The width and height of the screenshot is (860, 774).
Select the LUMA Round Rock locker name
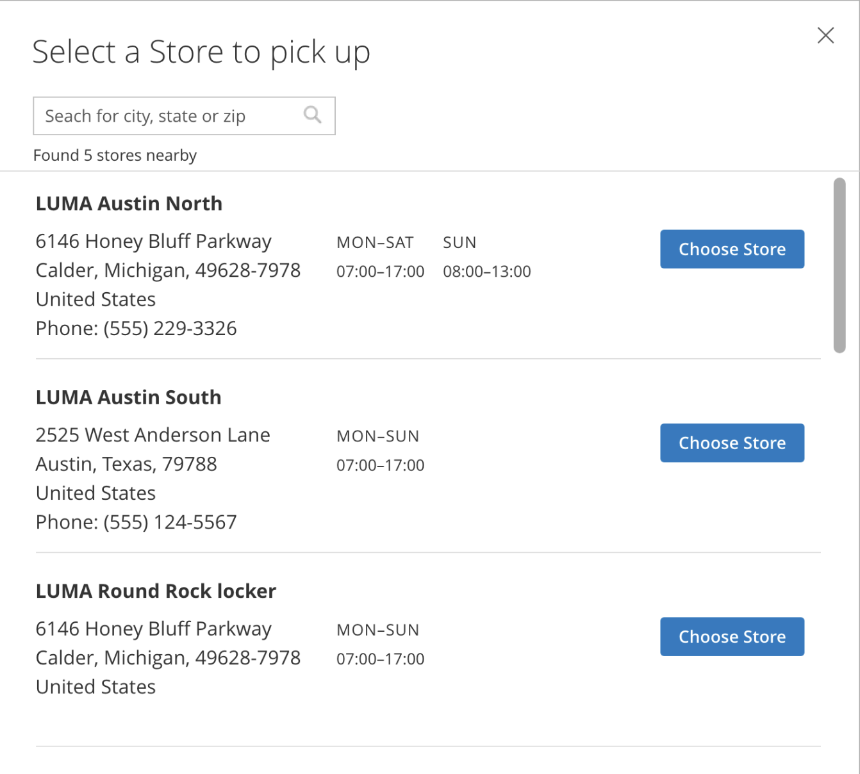pyautogui.click(x=156, y=591)
